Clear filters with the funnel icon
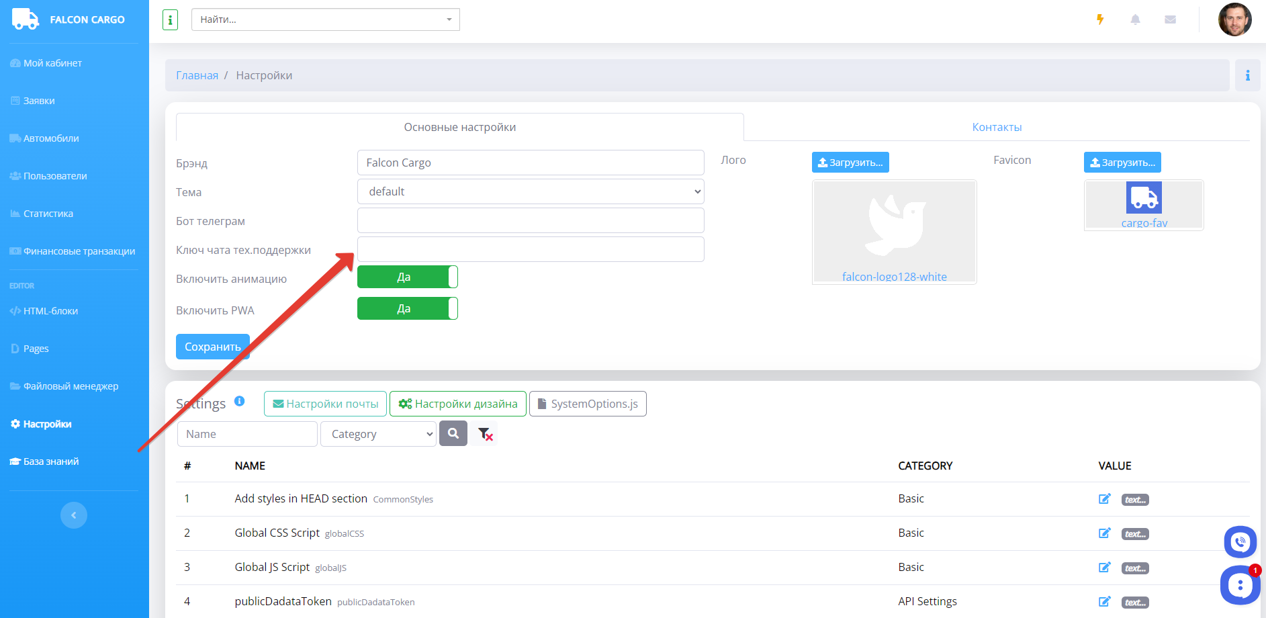This screenshot has width=1266, height=618. click(x=485, y=435)
